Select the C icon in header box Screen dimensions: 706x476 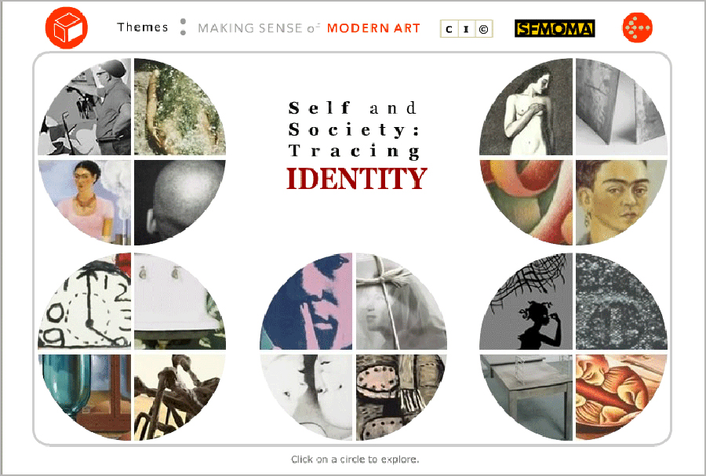point(449,29)
